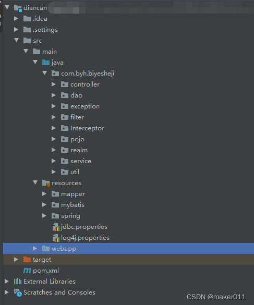Screen dimensions: 254x305
Task: Click the controller package icon
Action: coord(65,84)
